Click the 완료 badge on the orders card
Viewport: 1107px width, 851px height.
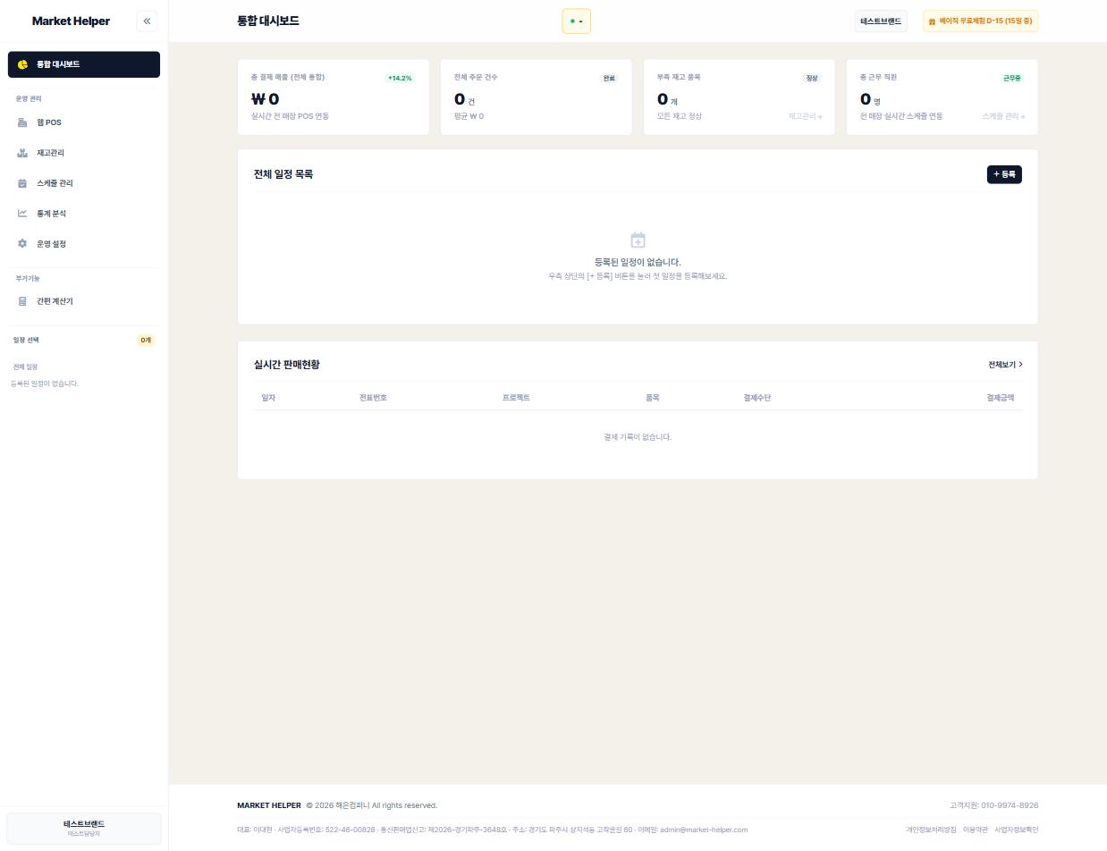(609, 78)
